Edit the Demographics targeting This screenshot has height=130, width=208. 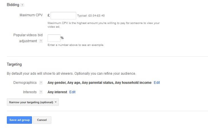(x=157, y=83)
